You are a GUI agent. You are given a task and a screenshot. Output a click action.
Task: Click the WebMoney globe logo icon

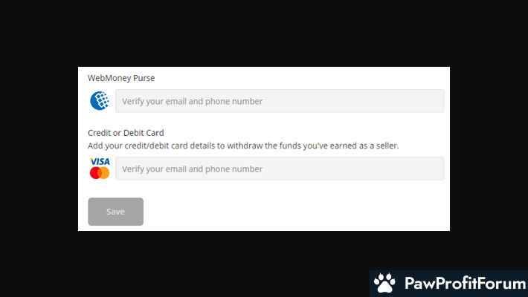coord(100,100)
